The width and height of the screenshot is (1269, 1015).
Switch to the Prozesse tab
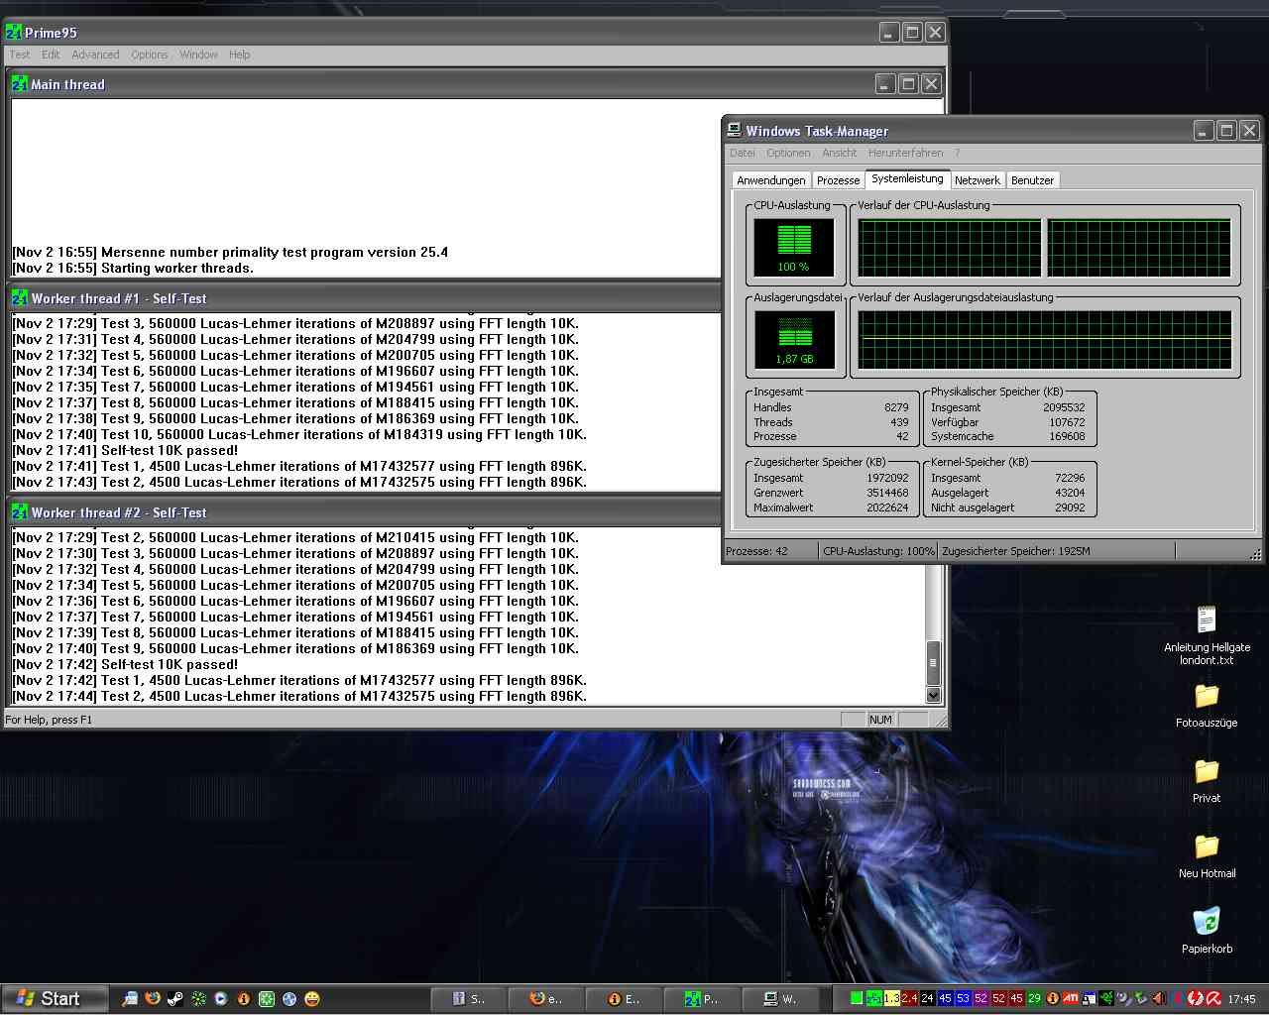click(x=838, y=180)
